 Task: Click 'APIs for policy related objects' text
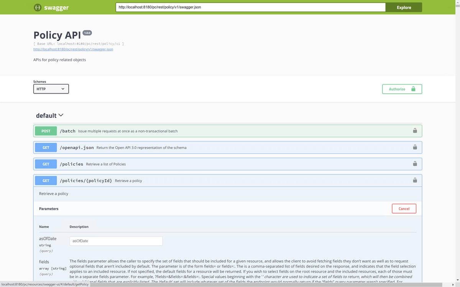[x=60, y=60]
